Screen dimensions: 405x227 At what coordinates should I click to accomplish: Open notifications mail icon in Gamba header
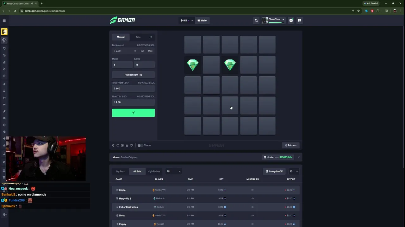291,20
